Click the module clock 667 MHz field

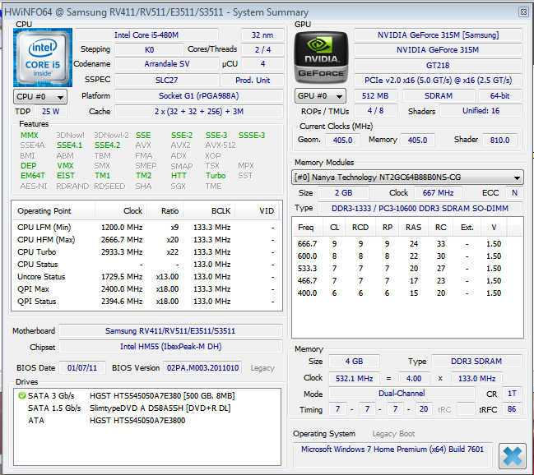point(438,193)
